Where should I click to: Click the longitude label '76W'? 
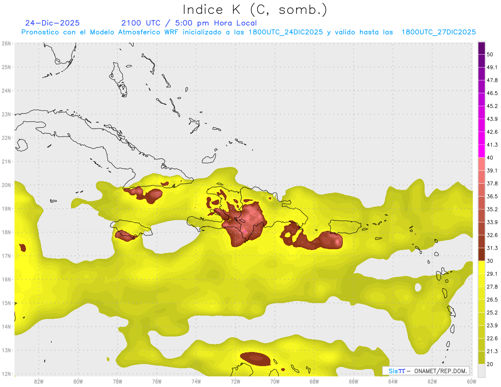157,381
